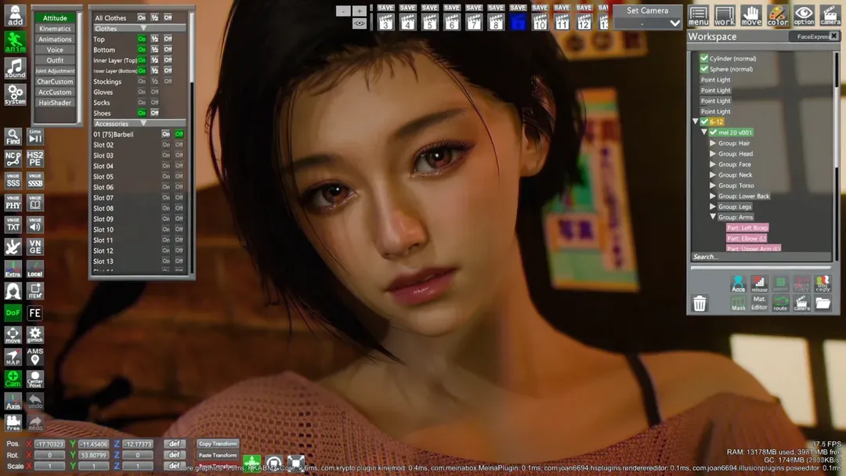Collapse the 6-12 folder tree node
This screenshot has width=846, height=476.
click(x=696, y=122)
